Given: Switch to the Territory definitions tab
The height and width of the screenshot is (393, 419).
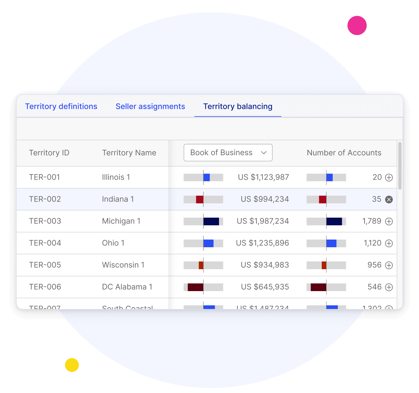Looking at the screenshot, I should [x=61, y=106].
